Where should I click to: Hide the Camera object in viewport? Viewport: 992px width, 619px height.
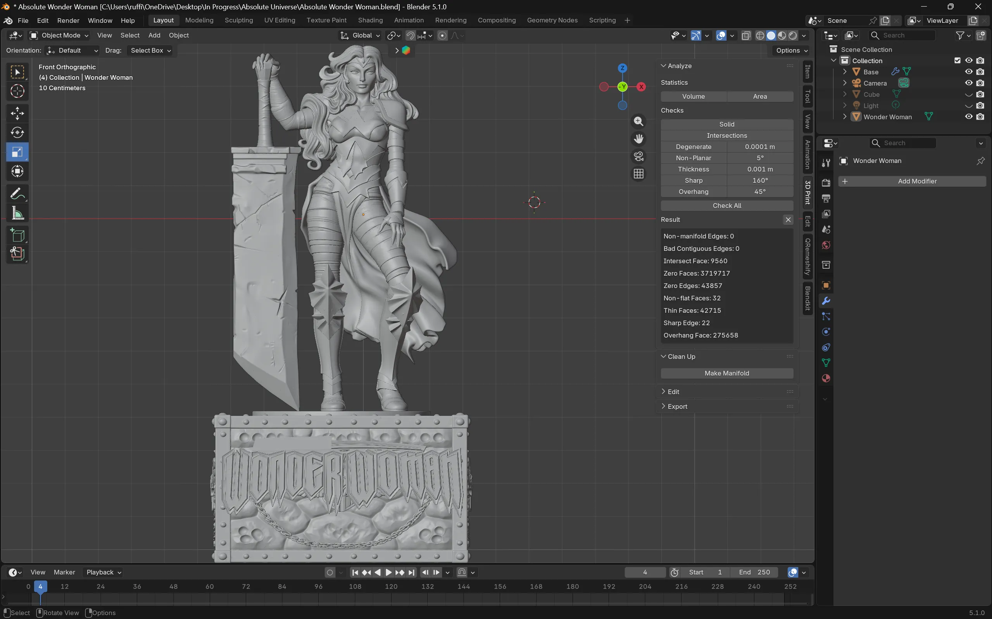[969, 83]
